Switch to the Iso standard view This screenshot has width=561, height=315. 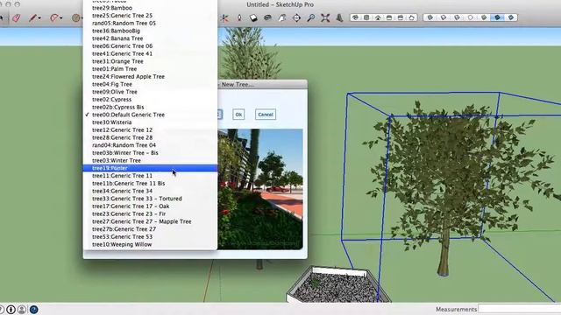355,17
